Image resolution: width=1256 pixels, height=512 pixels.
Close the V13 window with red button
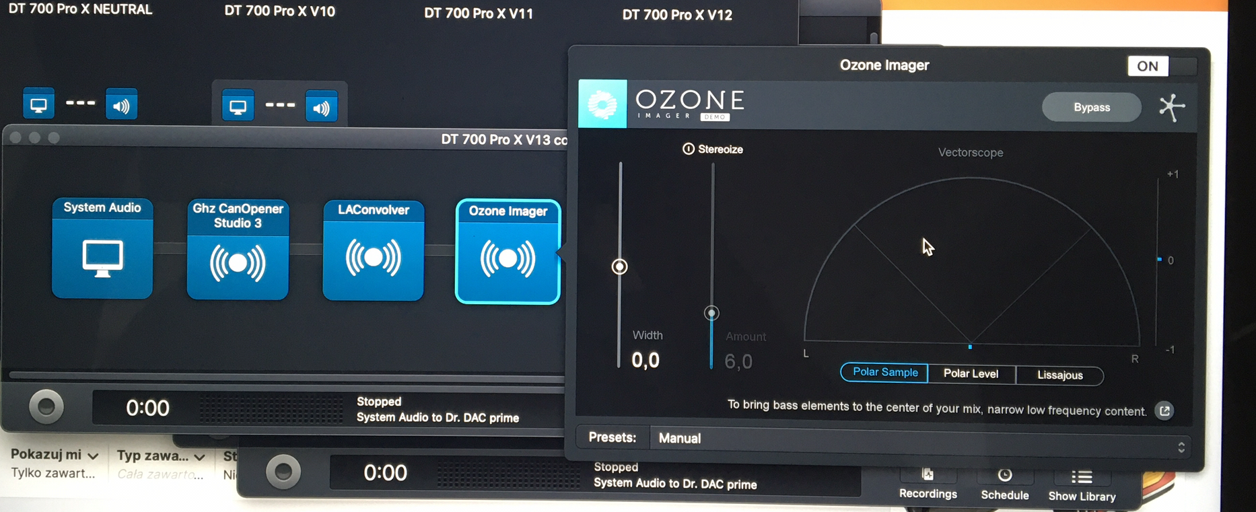point(15,138)
